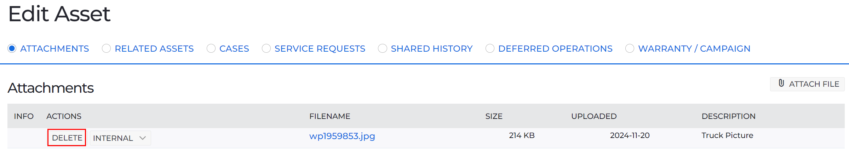Screen dimensions: 849x149
Task: Click the FILENAME column header
Action: click(330, 116)
